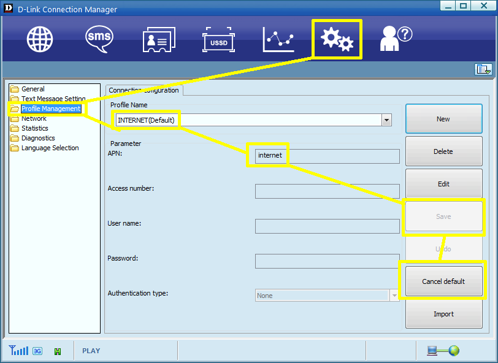Open the Diagnostics settings folder

click(33, 138)
